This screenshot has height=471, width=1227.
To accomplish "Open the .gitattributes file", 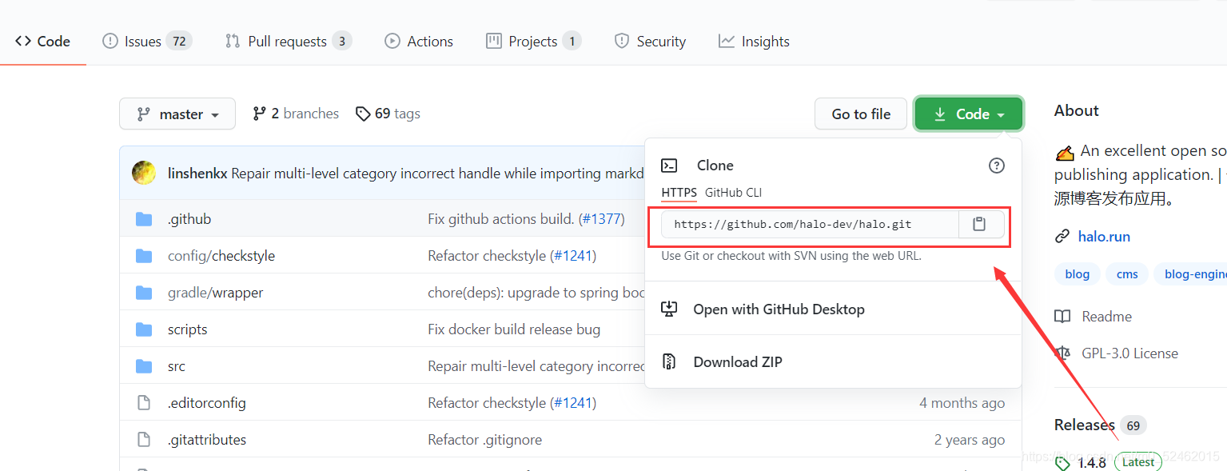I will [x=207, y=440].
